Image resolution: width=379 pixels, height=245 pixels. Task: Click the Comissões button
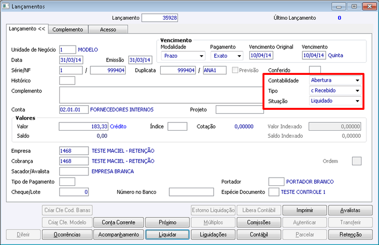point(259,222)
